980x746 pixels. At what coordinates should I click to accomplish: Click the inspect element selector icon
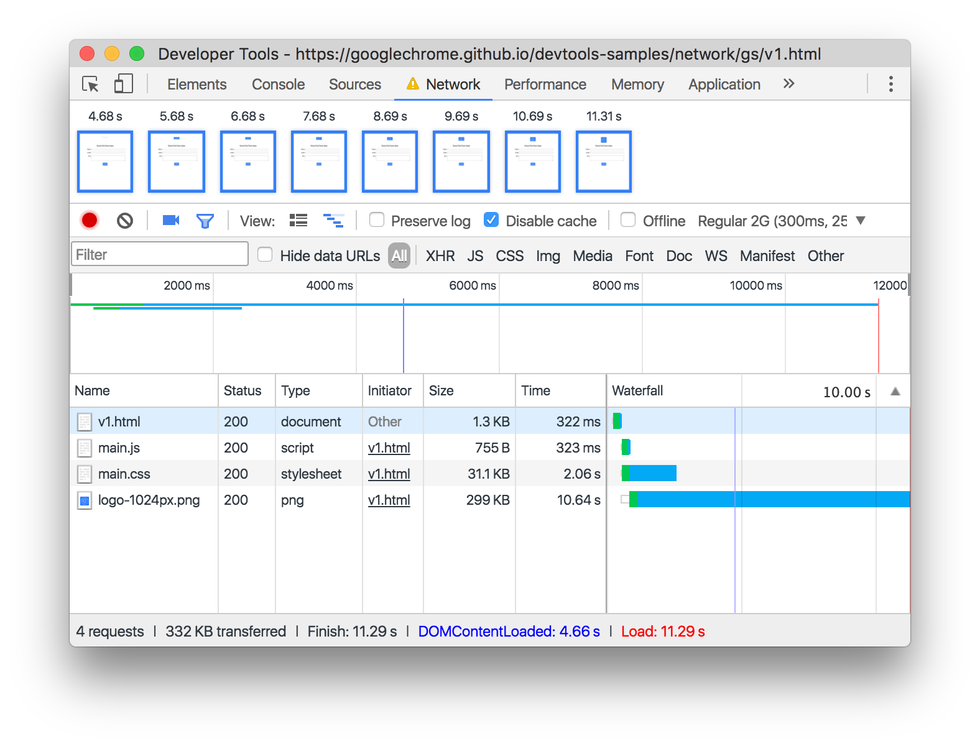[x=91, y=84]
